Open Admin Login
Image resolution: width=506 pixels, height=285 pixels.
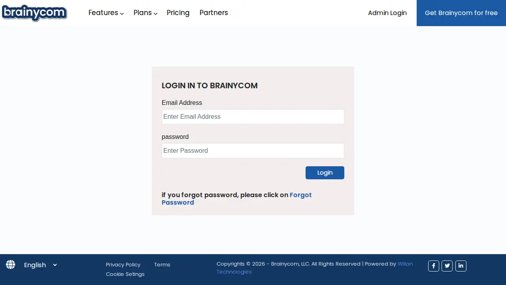coord(387,13)
